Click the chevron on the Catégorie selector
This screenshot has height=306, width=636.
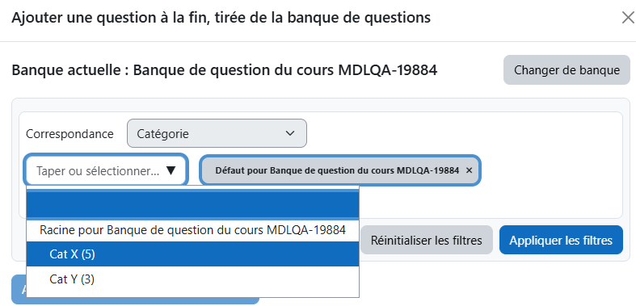coord(289,133)
